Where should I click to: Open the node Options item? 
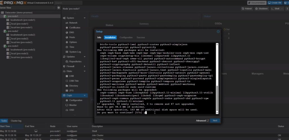(73, 42)
